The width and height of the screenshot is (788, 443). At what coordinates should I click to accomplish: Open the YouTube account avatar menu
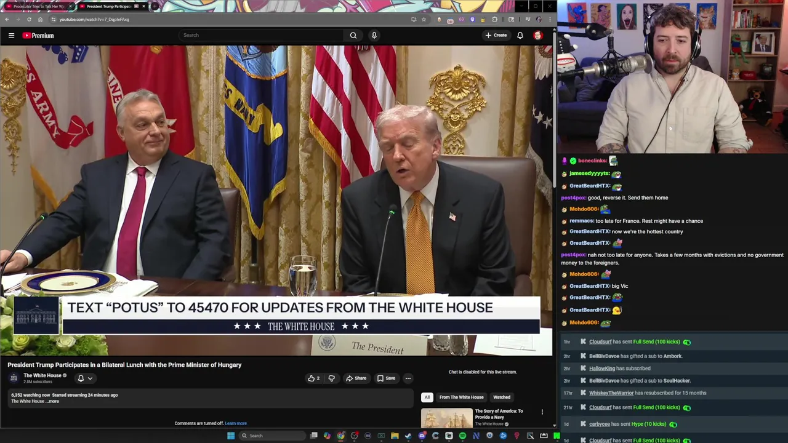point(538,35)
